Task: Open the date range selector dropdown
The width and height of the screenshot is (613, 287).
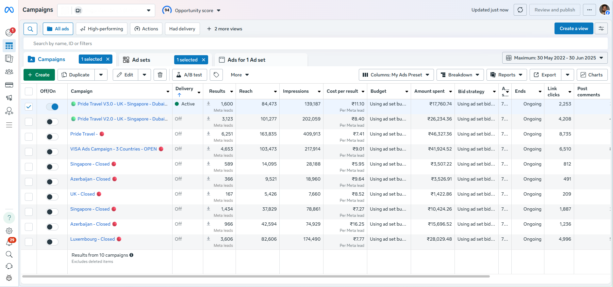Action: tap(555, 58)
